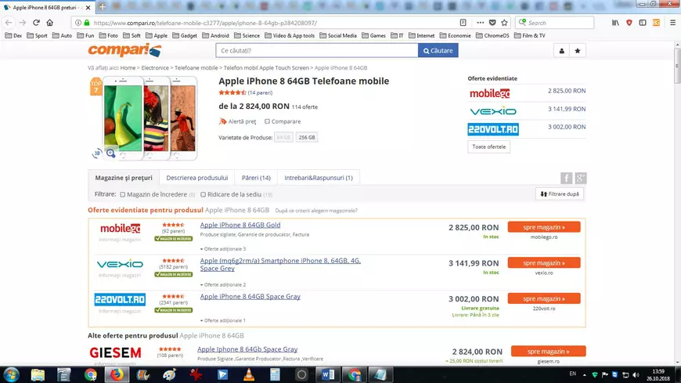Open Firefox hamburger menu

pyautogui.click(x=672, y=23)
